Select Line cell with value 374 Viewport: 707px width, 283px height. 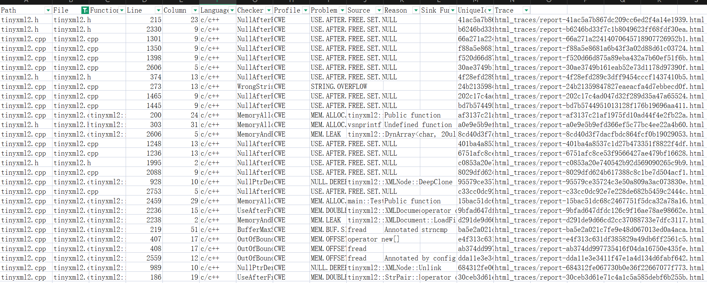(x=144, y=77)
